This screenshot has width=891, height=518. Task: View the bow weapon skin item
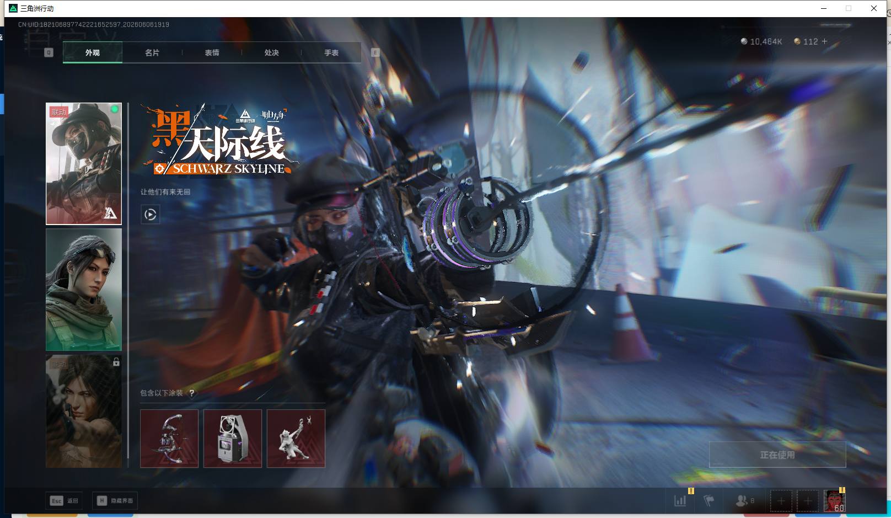[x=169, y=439]
